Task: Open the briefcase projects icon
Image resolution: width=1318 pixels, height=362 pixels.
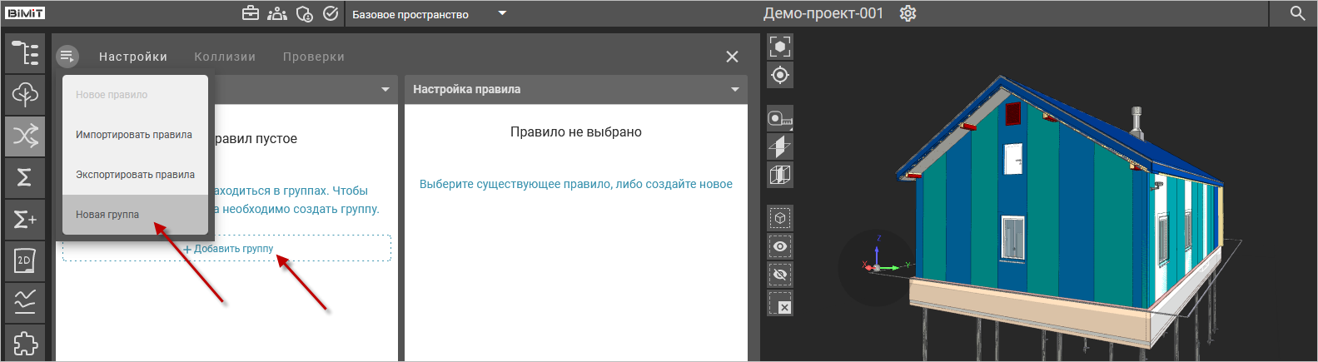Action: (251, 13)
